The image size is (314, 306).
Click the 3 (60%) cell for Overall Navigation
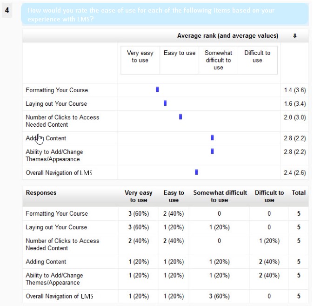pos(219,296)
